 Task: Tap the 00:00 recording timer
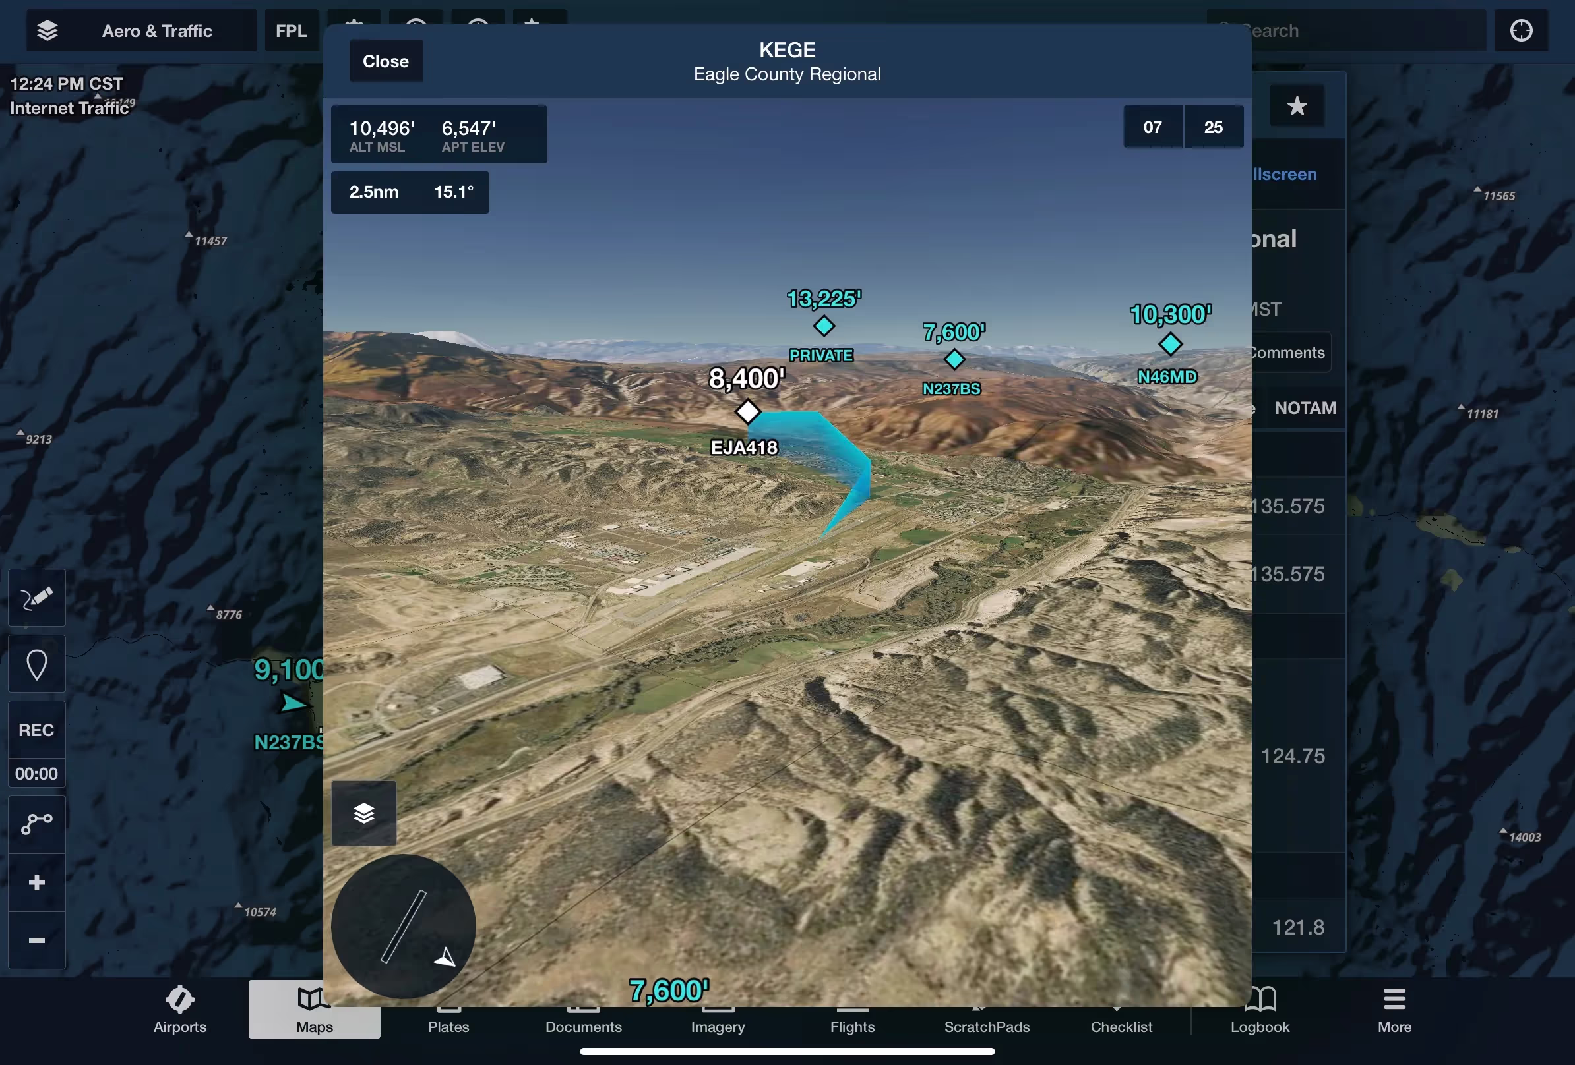click(36, 773)
